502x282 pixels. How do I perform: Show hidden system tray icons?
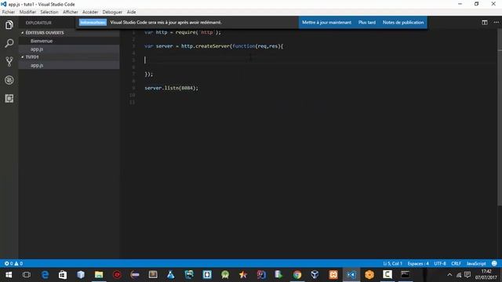(x=449, y=275)
